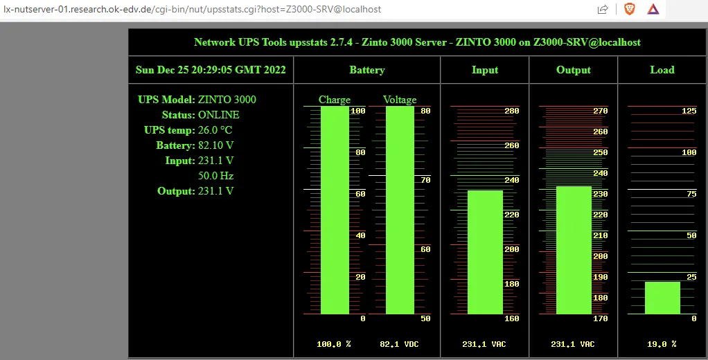The width and height of the screenshot is (708, 360).
Task: Click the 100.0 % charge readout
Action: click(334, 344)
